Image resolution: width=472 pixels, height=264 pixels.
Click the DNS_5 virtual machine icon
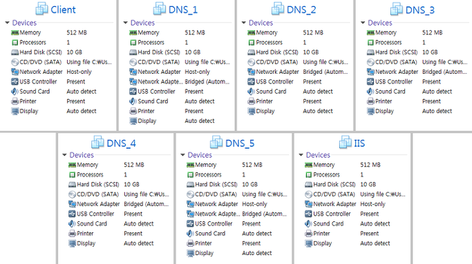coord(216,142)
